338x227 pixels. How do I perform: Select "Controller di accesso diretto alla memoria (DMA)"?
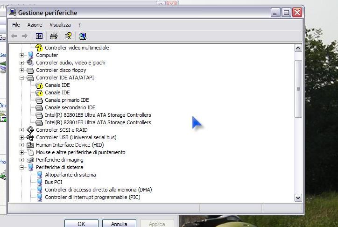(x=99, y=190)
